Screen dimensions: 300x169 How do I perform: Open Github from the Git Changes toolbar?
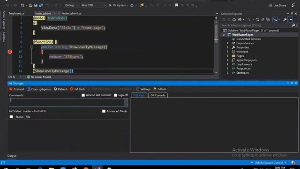pos(160,89)
